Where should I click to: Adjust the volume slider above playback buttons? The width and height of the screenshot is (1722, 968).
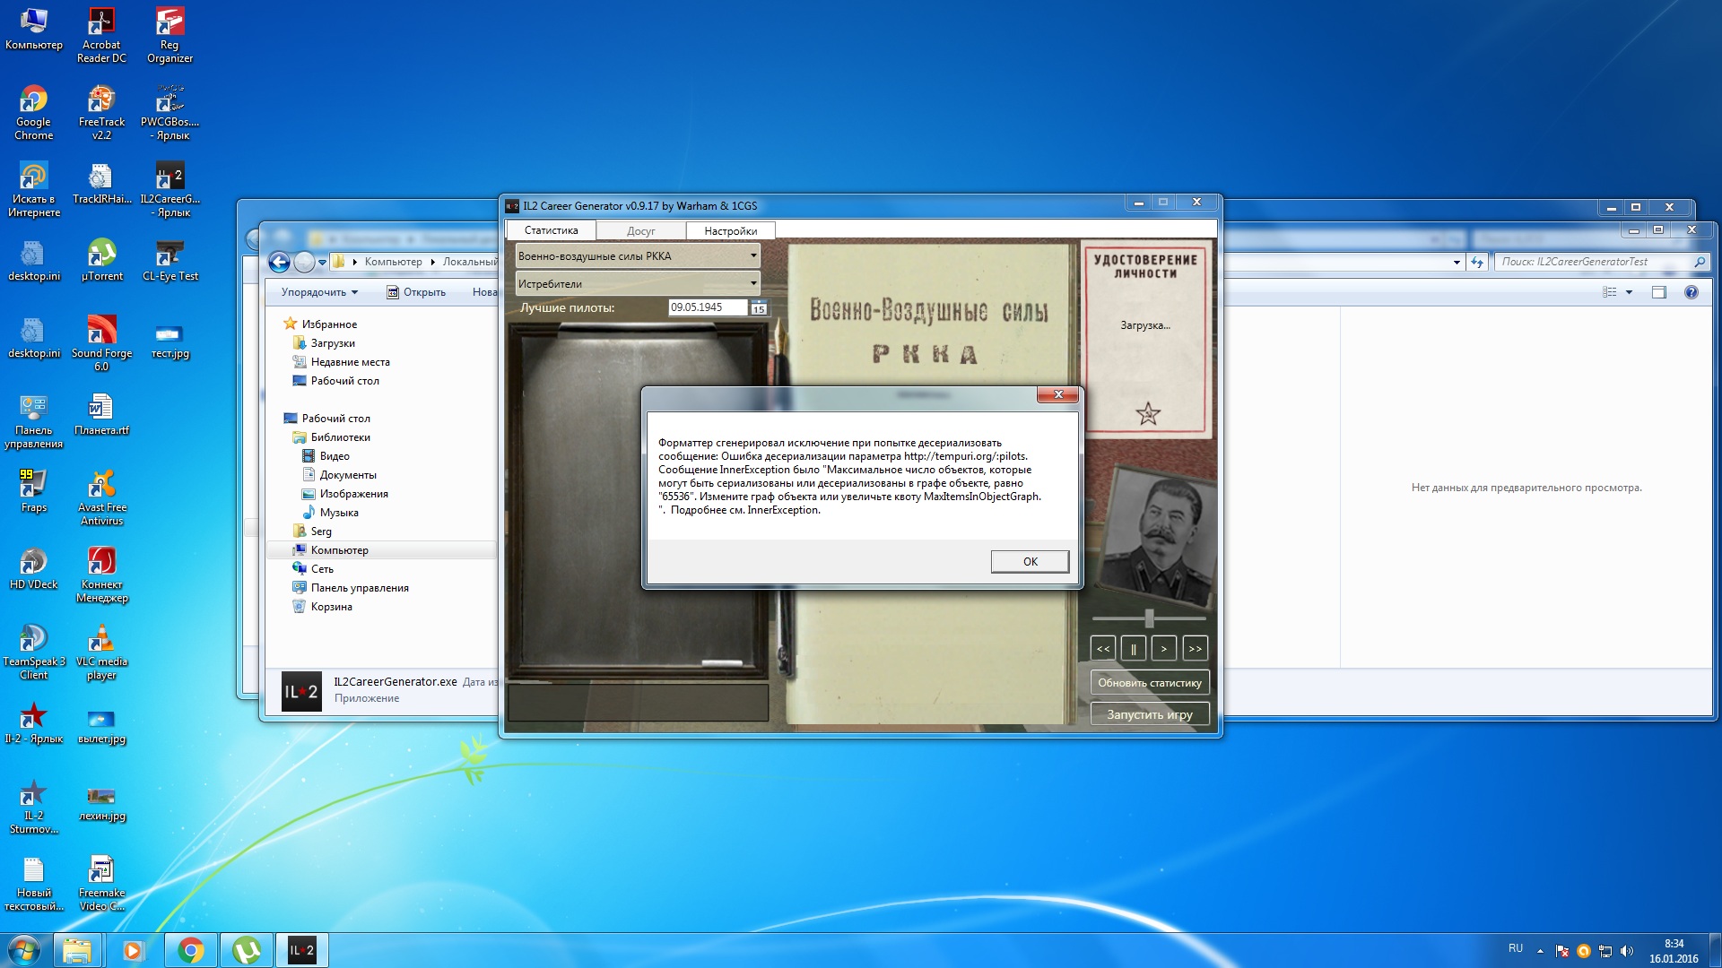click(1149, 618)
